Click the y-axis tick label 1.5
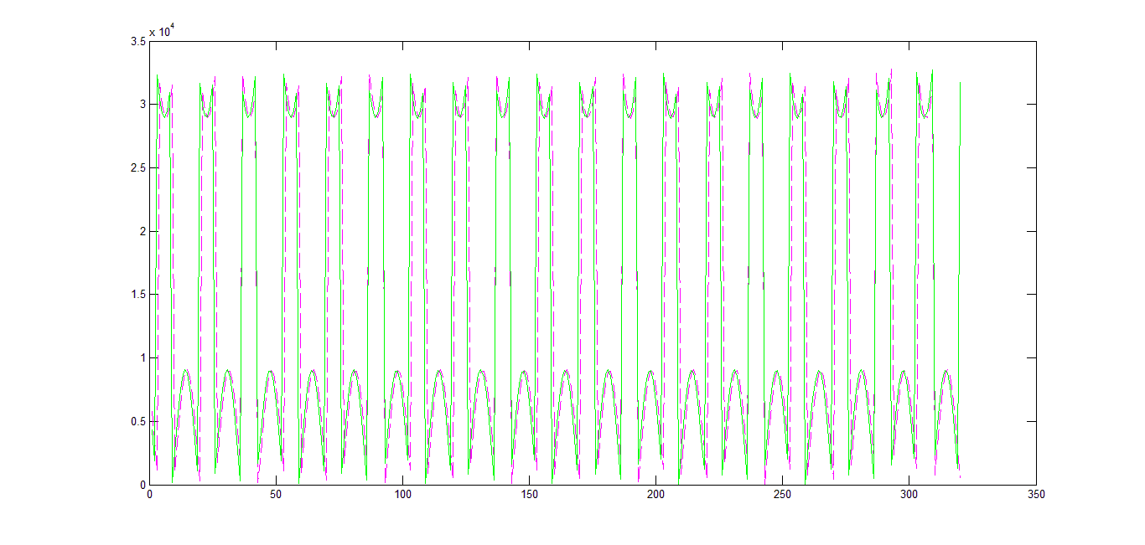 (x=138, y=294)
